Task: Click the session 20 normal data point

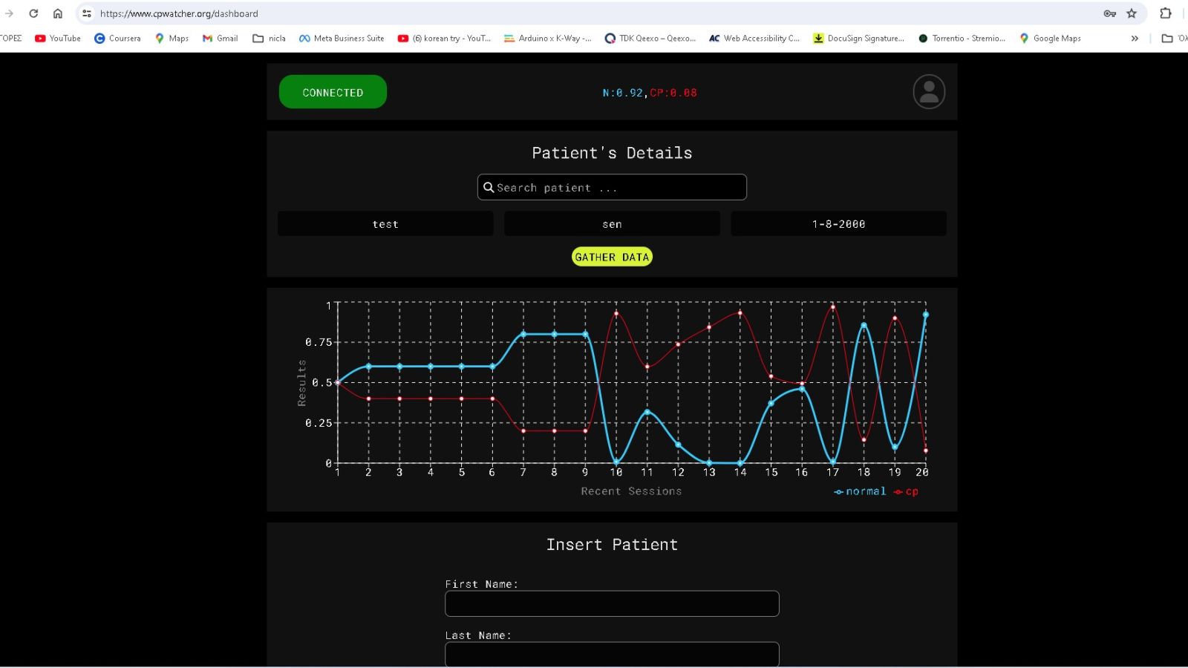Action: (925, 315)
